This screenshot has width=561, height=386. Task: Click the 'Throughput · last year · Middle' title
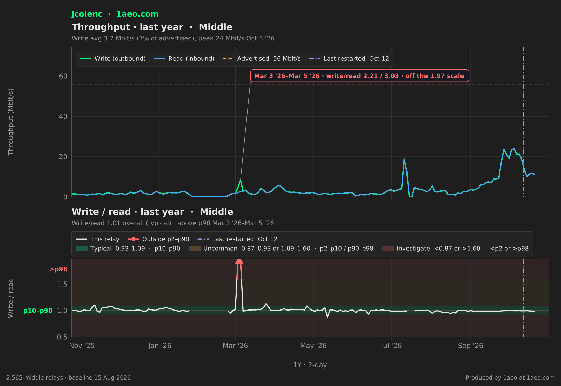point(152,27)
